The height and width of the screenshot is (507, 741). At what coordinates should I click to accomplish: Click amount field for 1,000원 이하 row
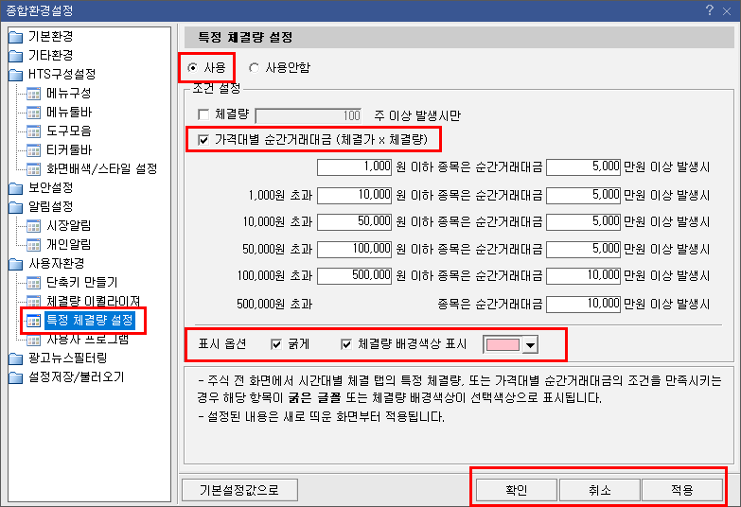coord(583,166)
